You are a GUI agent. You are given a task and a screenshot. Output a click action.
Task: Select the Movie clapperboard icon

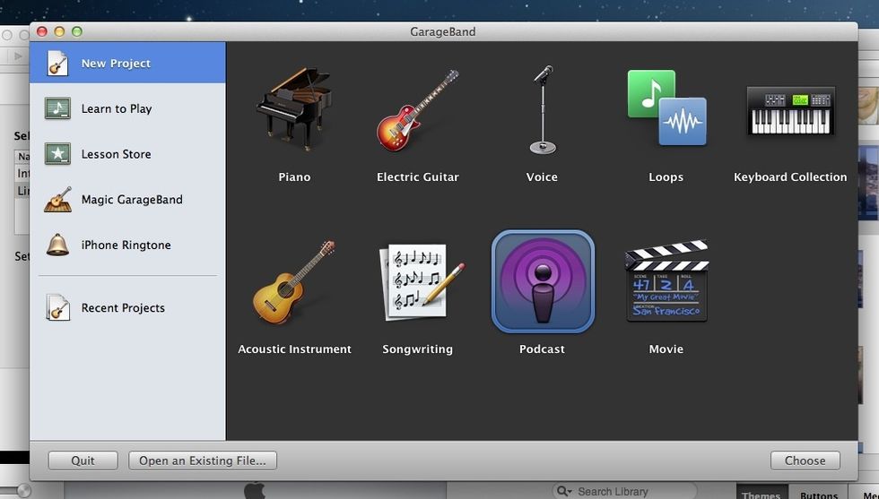click(x=666, y=282)
